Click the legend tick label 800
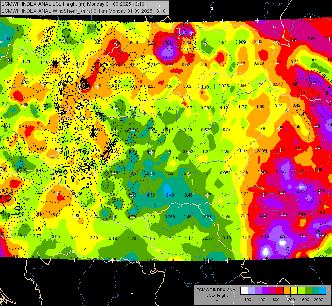 [x=276, y=300]
